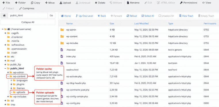219x107 pixels.
Task: Expand the themes tree folder
Action: point(11,88)
